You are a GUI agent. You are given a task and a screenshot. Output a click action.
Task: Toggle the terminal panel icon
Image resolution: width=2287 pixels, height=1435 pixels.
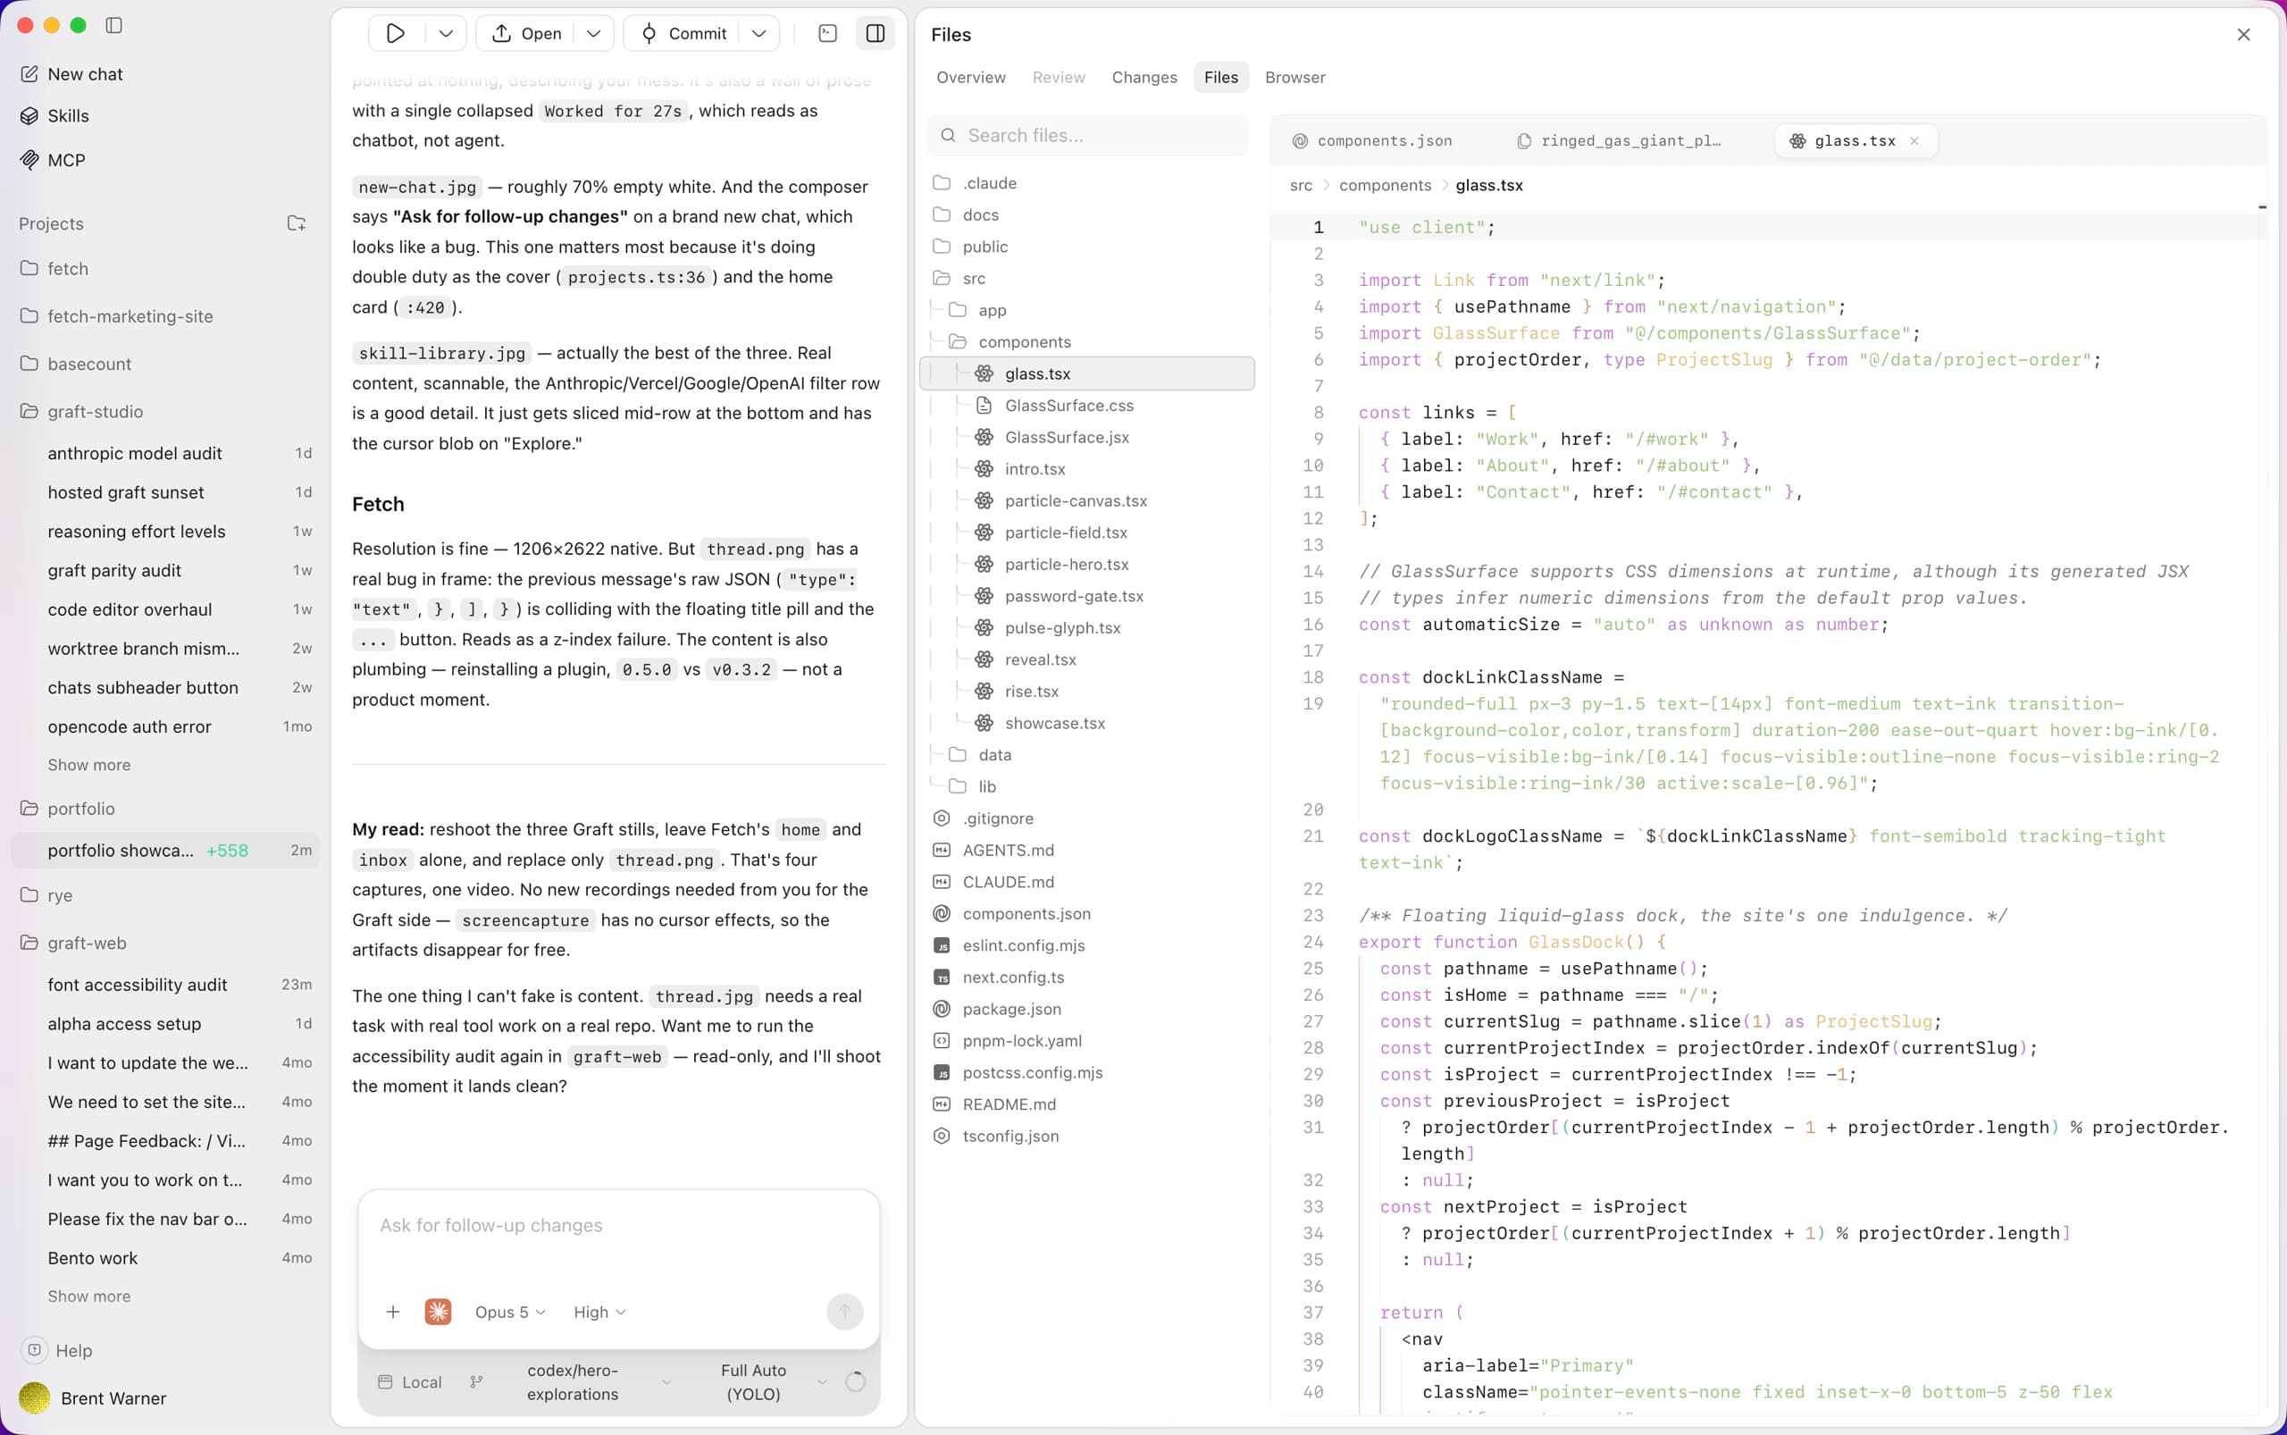(x=827, y=33)
